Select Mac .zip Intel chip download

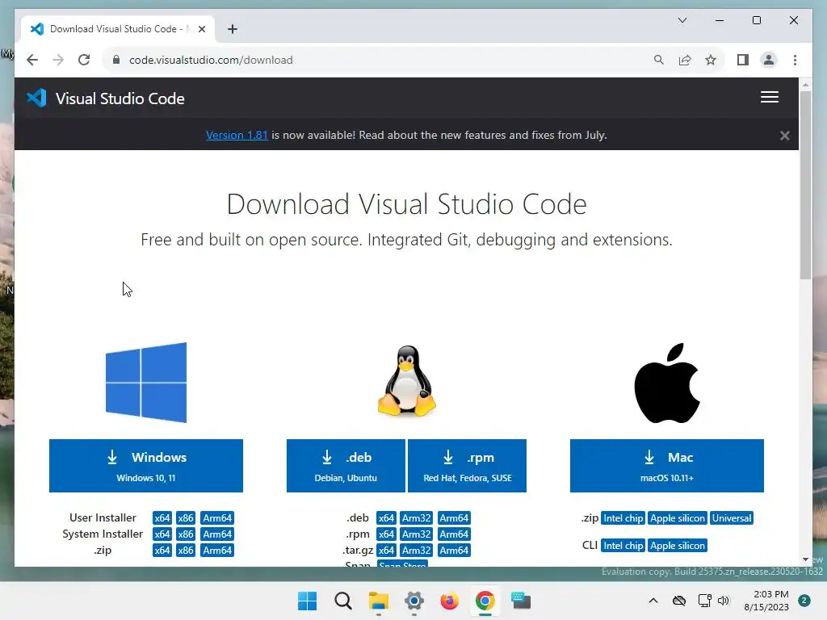(x=623, y=517)
